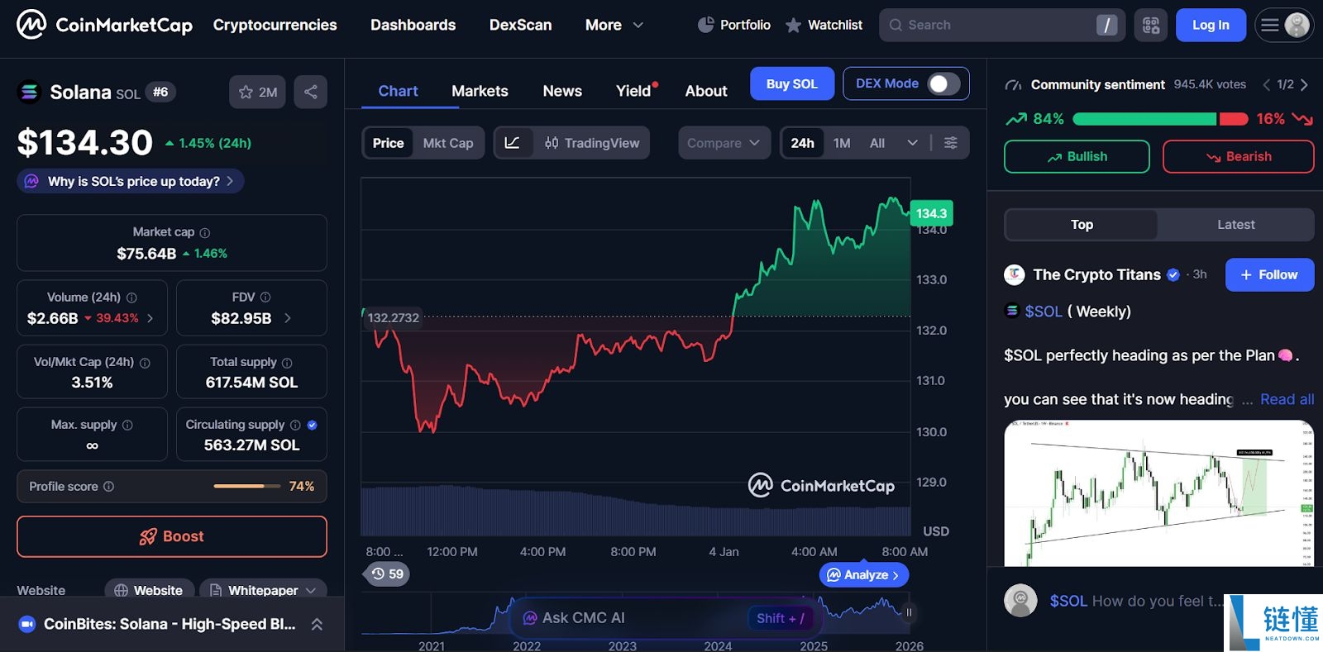Image resolution: width=1323 pixels, height=652 pixels.
Task: Open the Watchlist star icon
Action: (793, 26)
